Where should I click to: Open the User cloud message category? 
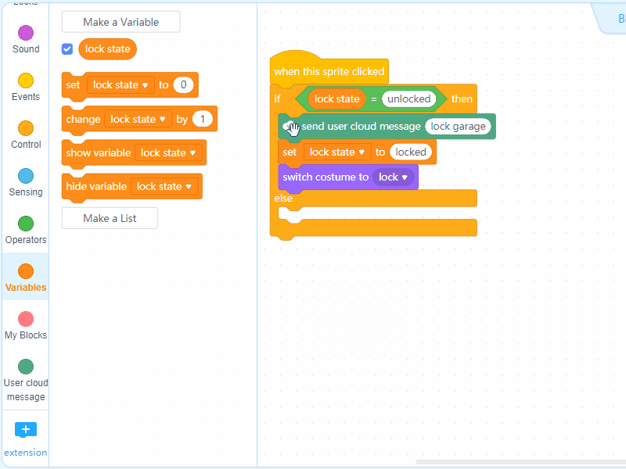click(x=26, y=367)
